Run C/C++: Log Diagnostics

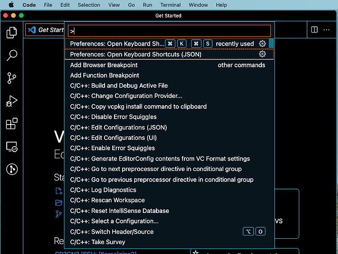(169, 190)
